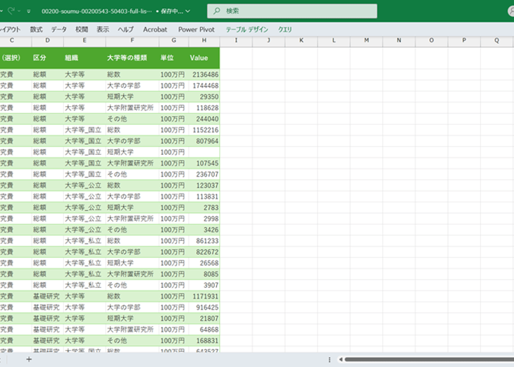Open the クエリ ribbon tab

285,29
